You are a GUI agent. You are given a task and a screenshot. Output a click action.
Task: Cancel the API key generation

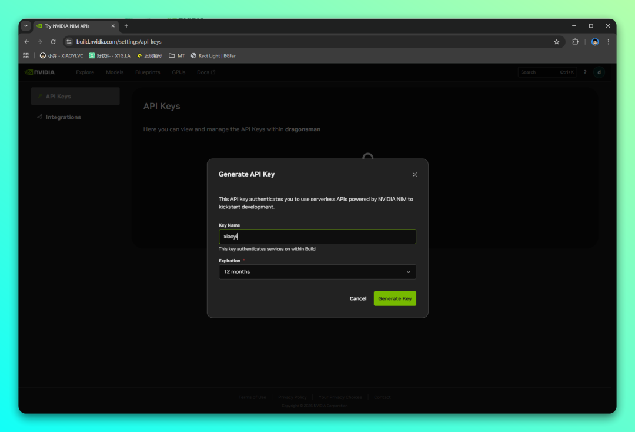tap(358, 298)
